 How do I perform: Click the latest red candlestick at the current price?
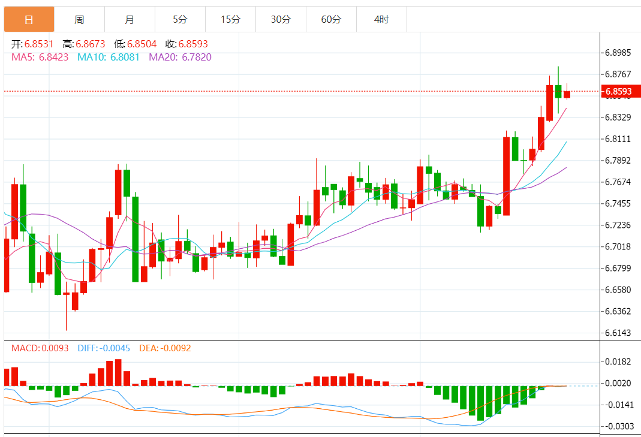[567, 95]
